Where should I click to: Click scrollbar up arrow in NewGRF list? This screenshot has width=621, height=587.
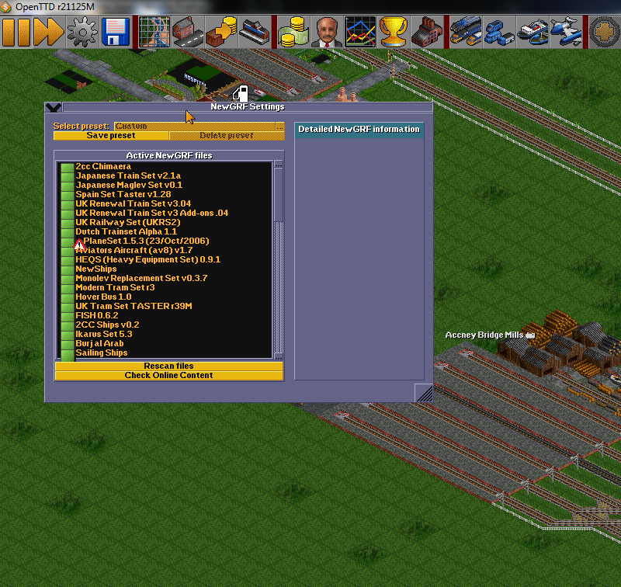(279, 164)
